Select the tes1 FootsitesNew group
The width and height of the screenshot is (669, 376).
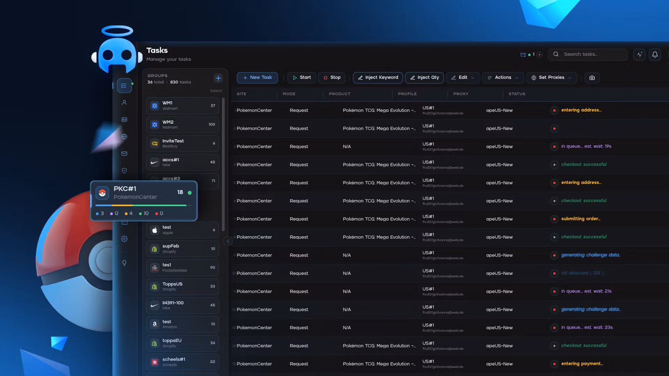(183, 268)
